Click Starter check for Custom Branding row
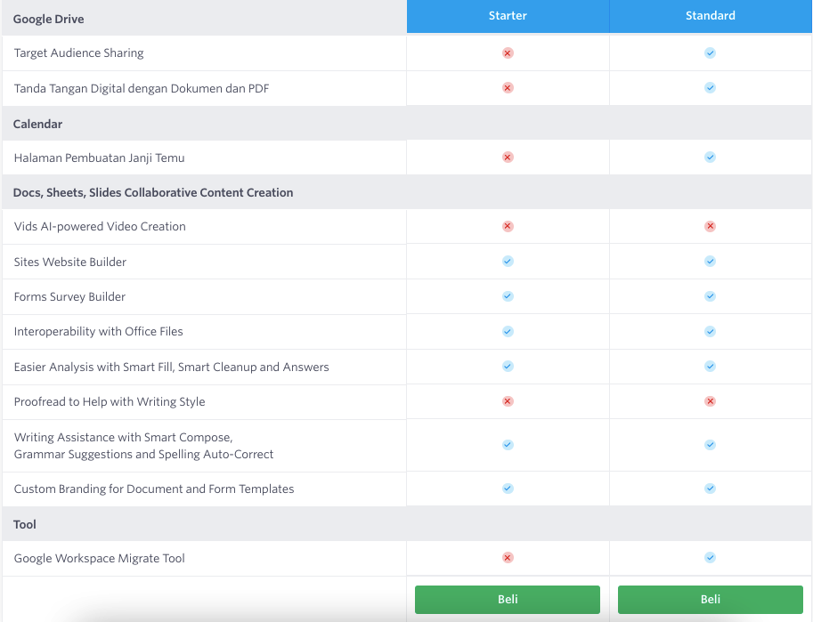Image resolution: width=813 pixels, height=622 pixels. [x=508, y=489]
